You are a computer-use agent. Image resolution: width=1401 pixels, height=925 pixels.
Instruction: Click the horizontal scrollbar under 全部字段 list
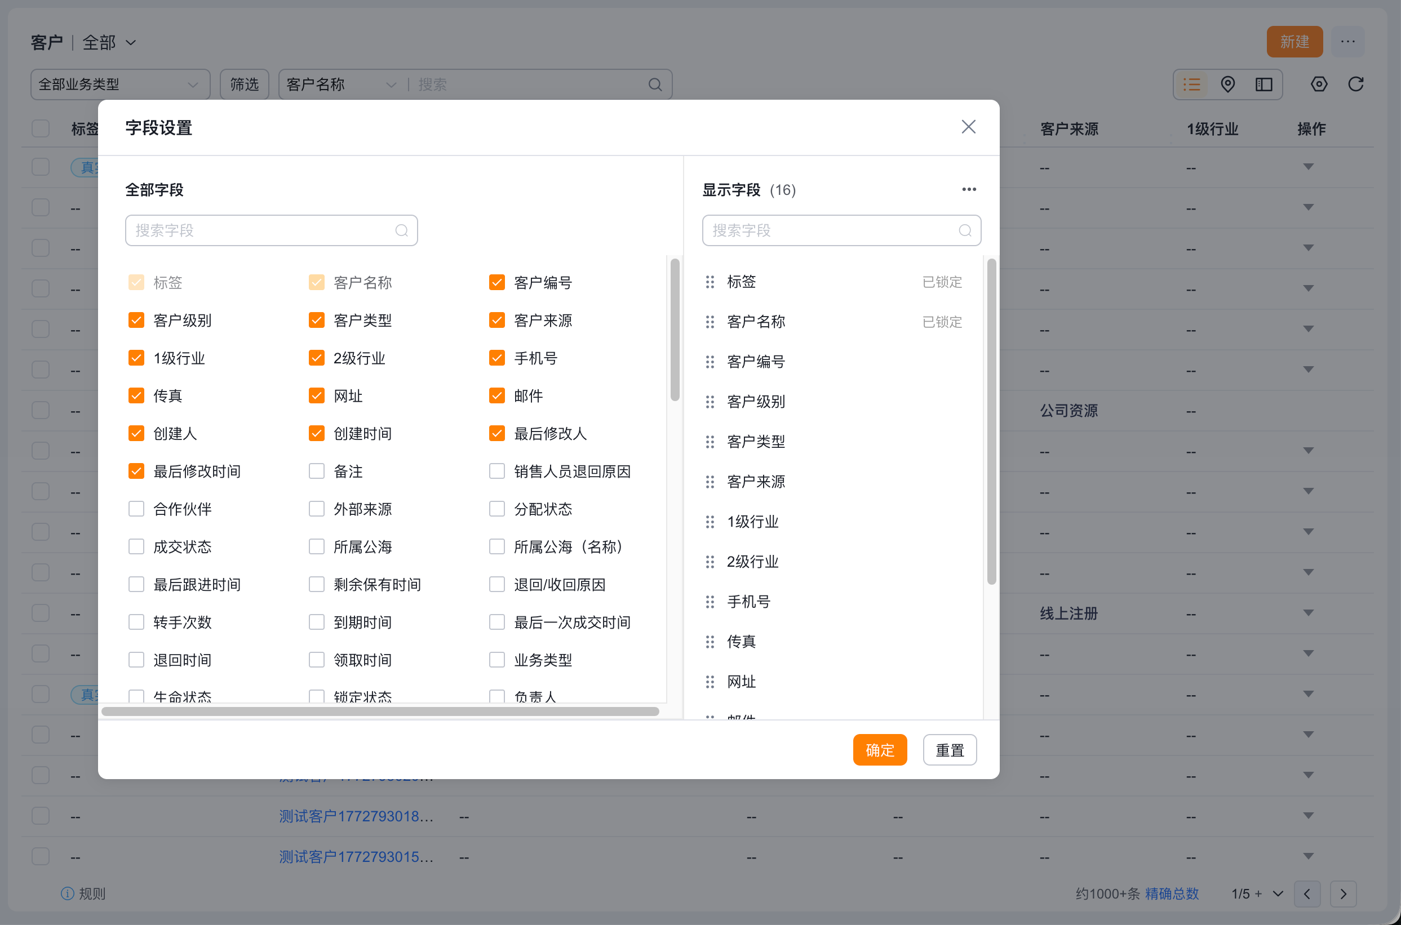380,711
